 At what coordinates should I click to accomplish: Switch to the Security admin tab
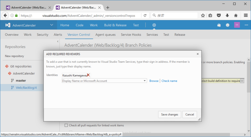point(43,34)
